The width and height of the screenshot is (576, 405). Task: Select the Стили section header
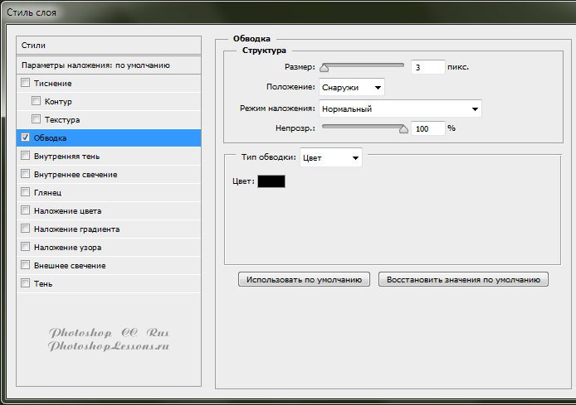coord(109,45)
